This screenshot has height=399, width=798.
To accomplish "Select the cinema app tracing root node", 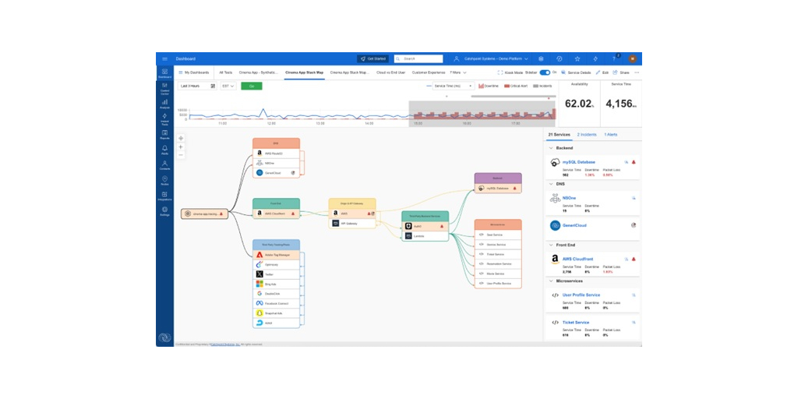I will (205, 214).
